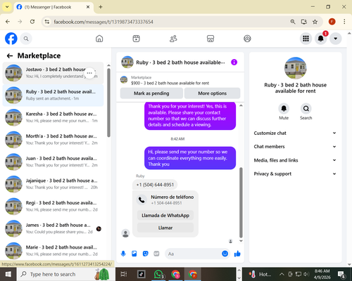Screen dimensions: 352x281
Task: Click the +1 (504) 644-8951 message bubble
Action: pyautogui.click(x=155, y=185)
